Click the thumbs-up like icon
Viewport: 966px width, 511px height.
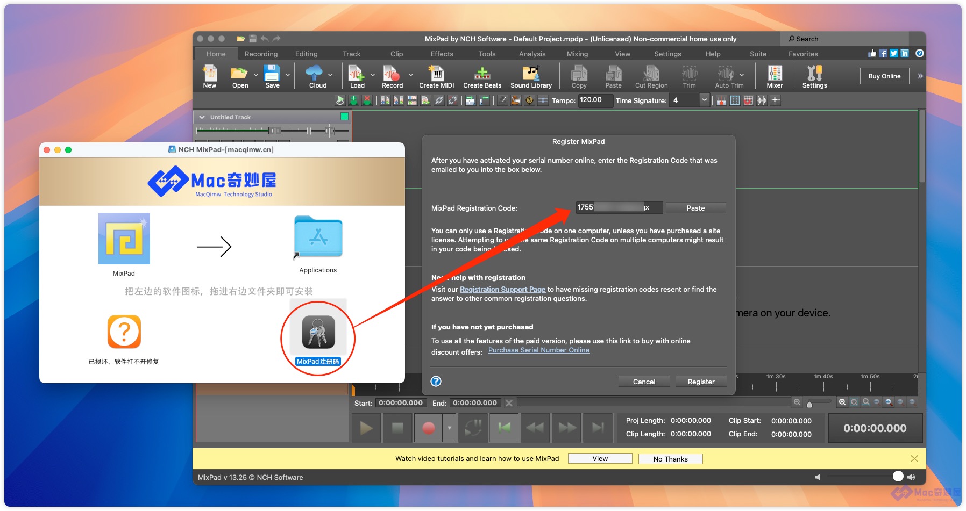tap(872, 53)
